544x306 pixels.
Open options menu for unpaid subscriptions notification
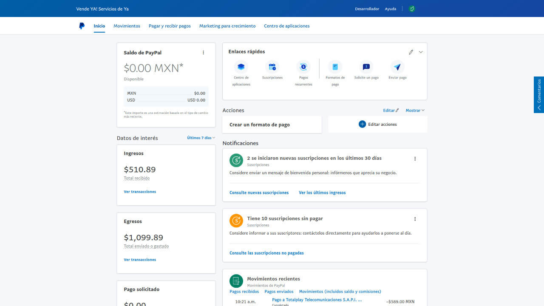coord(415,219)
